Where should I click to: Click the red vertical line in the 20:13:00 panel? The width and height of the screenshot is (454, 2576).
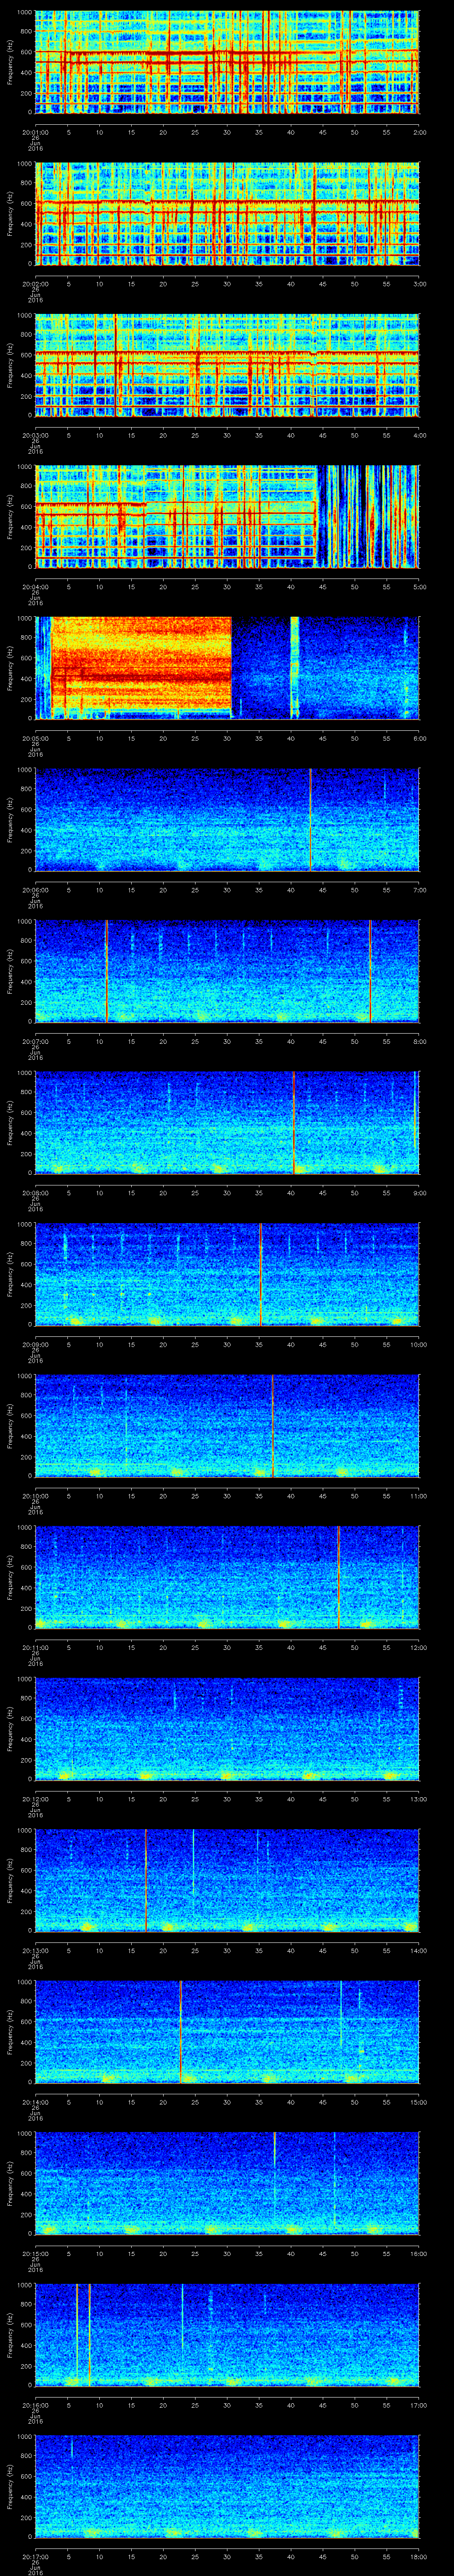point(146,1881)
